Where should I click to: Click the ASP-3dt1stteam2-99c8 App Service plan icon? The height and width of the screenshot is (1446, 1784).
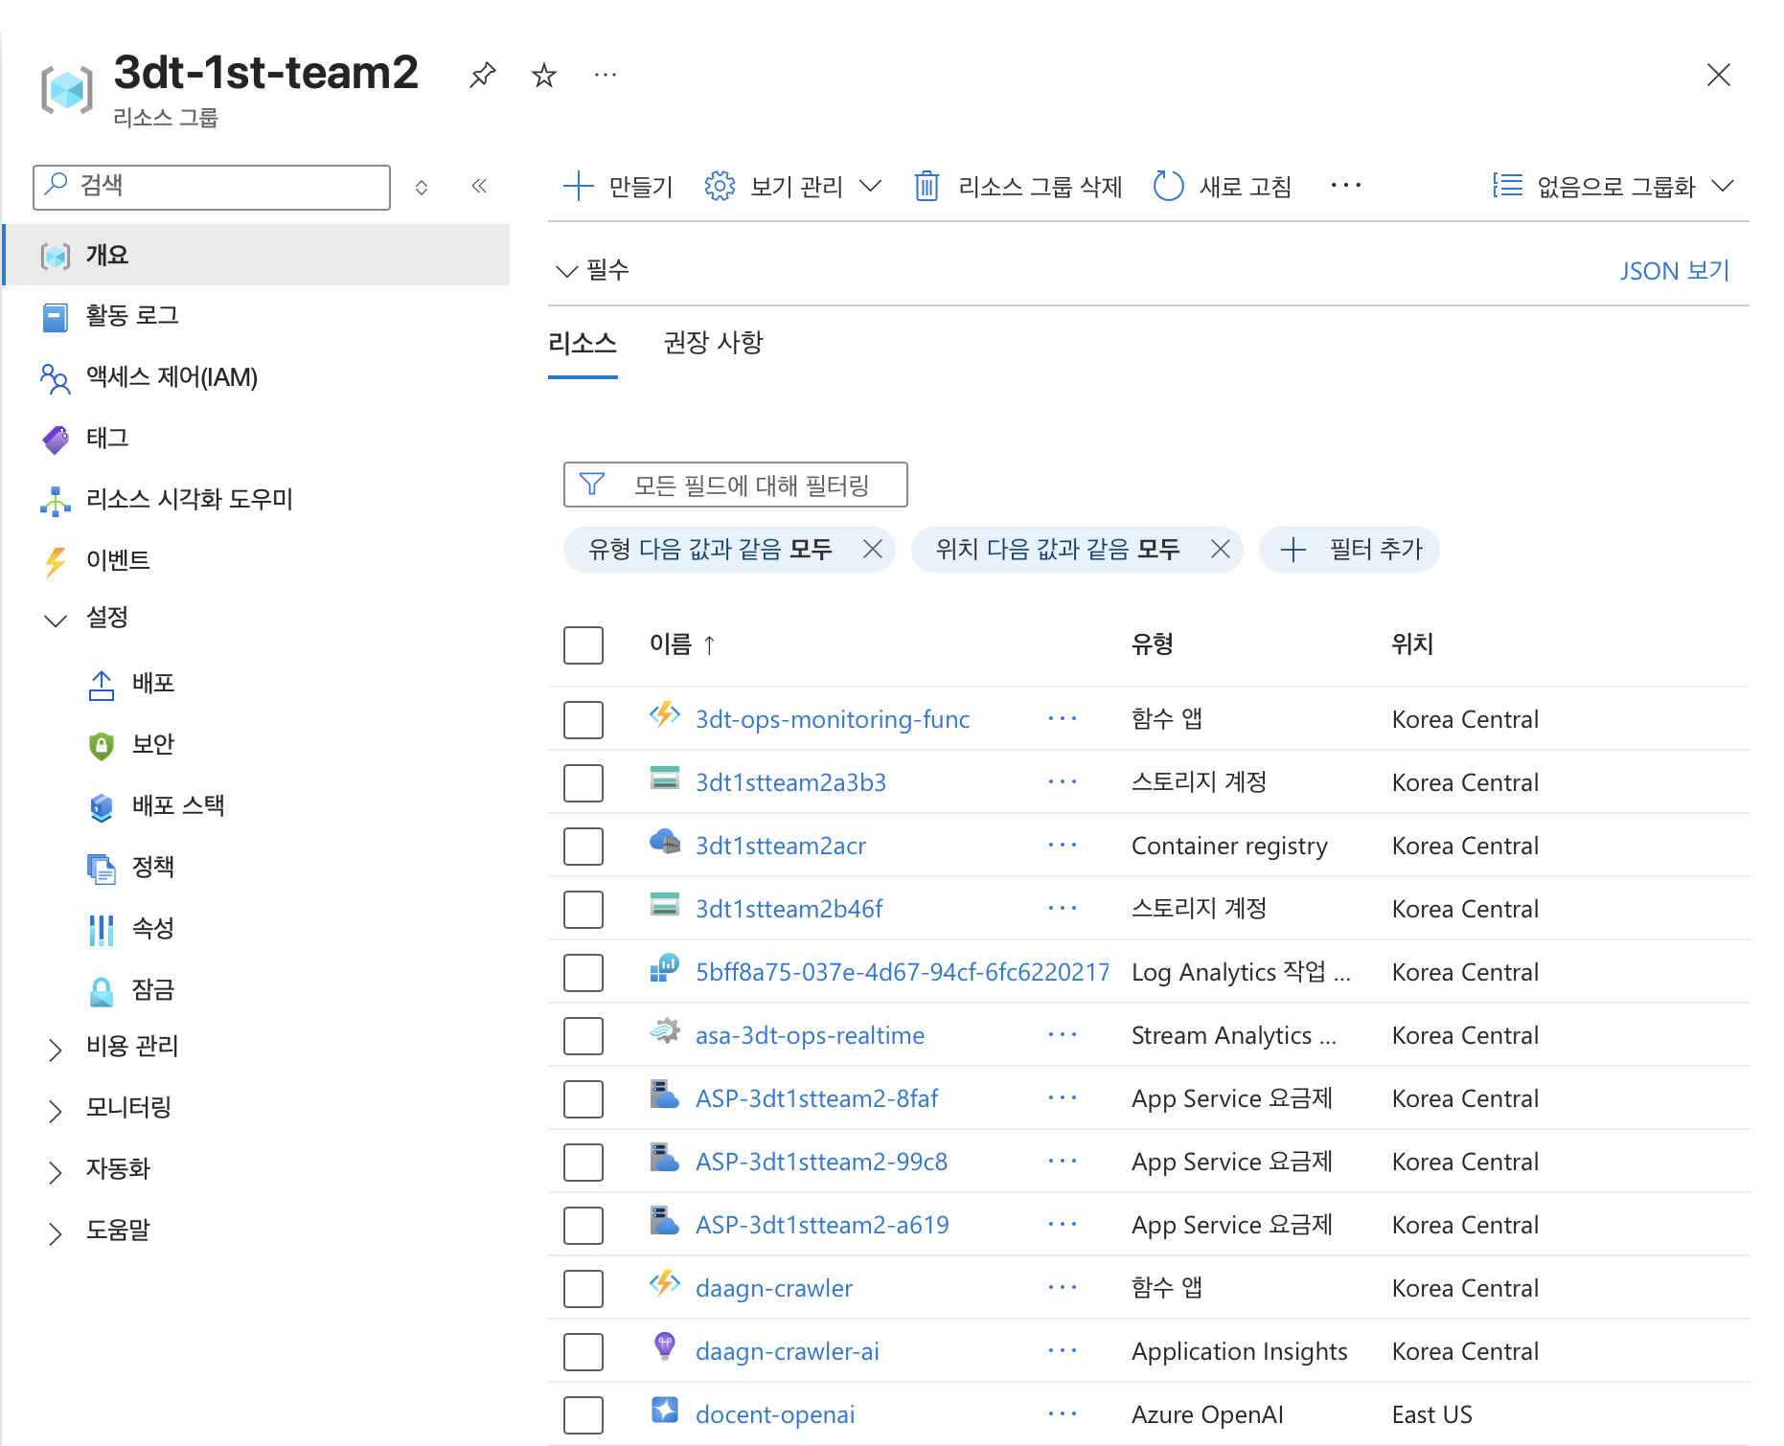click(x=665, y=1157)
